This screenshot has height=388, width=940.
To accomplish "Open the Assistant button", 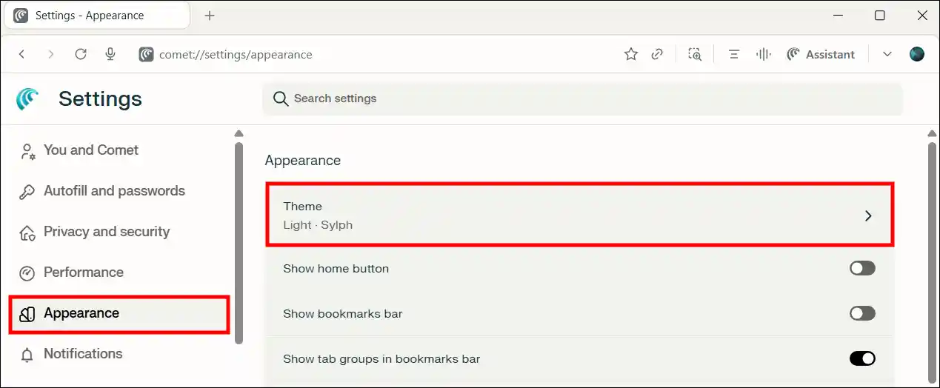I will pyautogui.click(x=821, y=54).
